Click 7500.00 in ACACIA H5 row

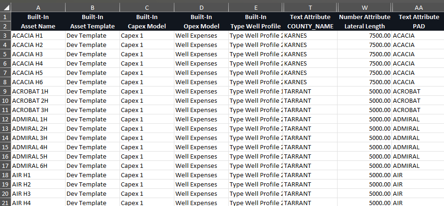[x=364, y=73]
